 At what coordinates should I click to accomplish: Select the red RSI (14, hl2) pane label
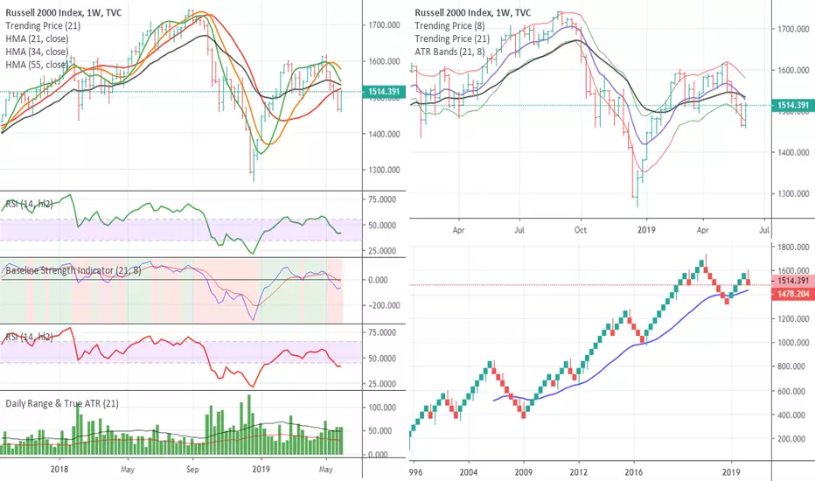(29, 337)
